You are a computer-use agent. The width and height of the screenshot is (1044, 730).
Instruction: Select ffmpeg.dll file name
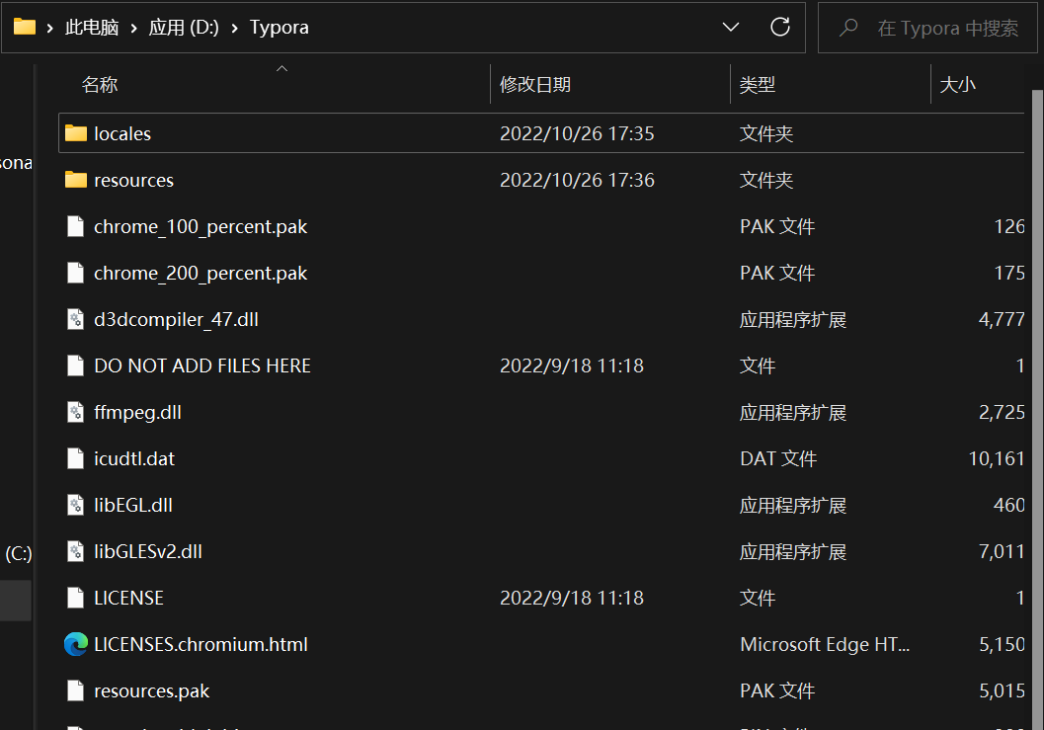(138, 413)
